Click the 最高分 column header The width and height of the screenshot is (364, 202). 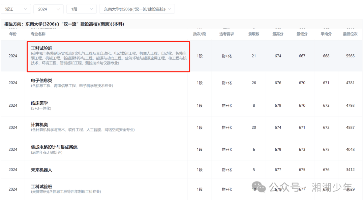click(278, 34)
